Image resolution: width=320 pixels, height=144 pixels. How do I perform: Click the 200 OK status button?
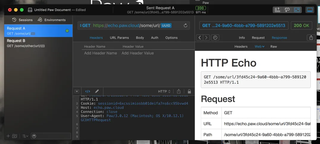(301, 26)
